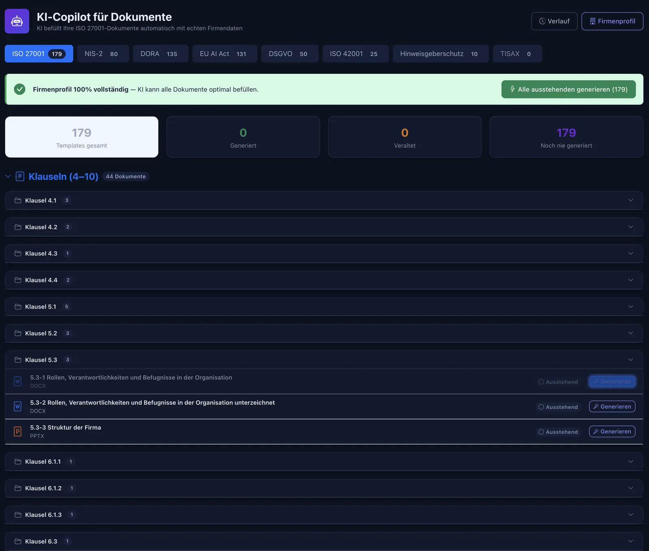Click the KI-Copilot robot logo icon

point(17,21)
